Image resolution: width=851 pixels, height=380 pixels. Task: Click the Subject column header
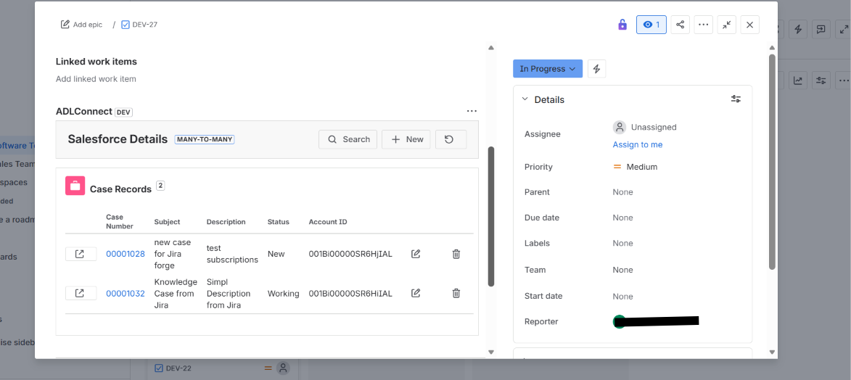click(167, 222)
